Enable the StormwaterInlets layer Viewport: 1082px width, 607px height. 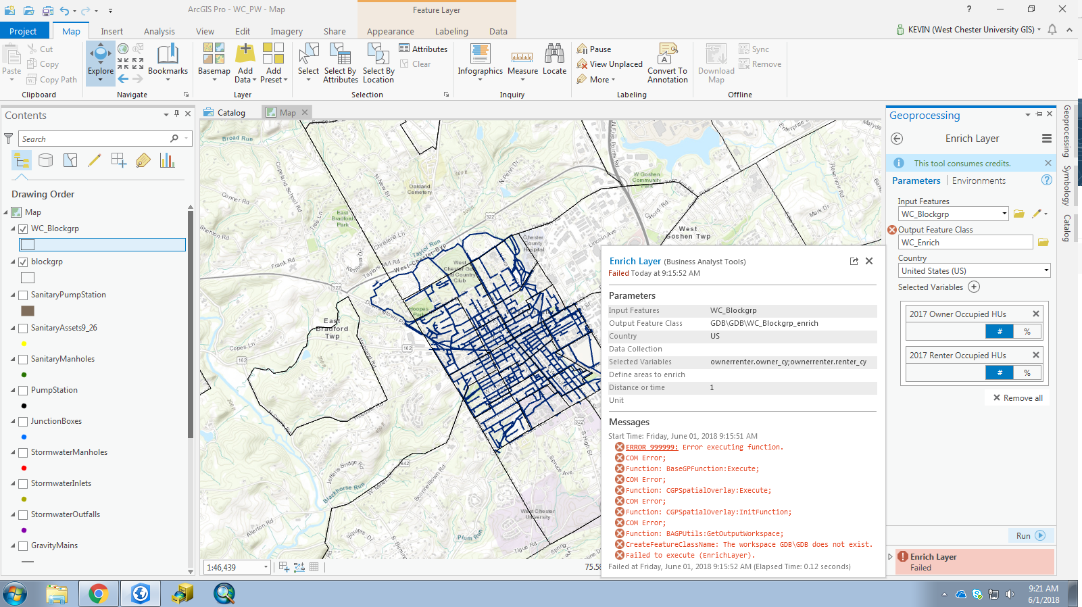pyautogui.click(x=24, y=484)
